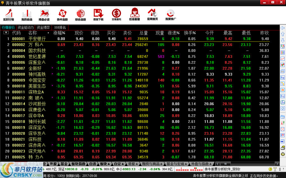Sort by the 昨收 column header
286x178 pixels.
[x=264, y=33]
